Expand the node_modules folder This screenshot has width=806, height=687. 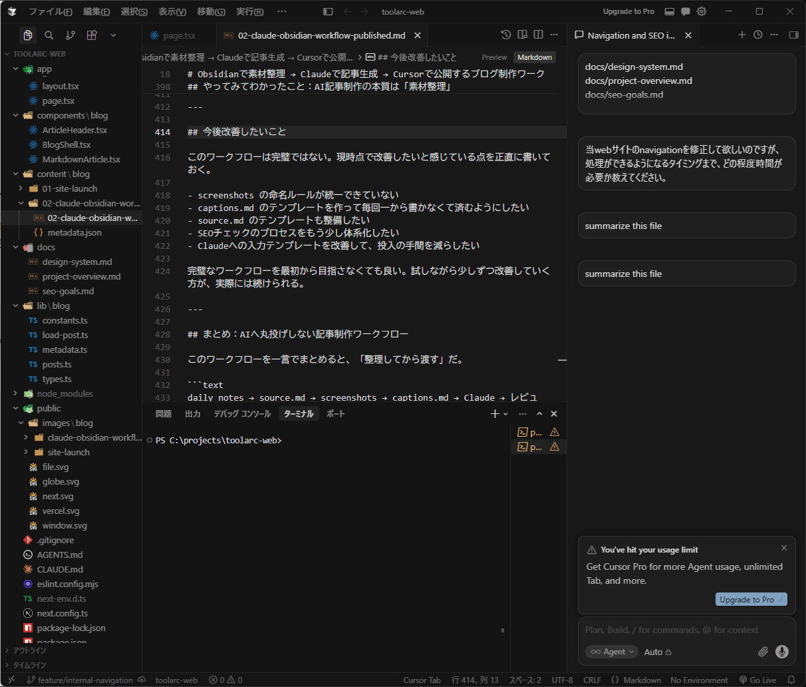(x=15, y=393)
